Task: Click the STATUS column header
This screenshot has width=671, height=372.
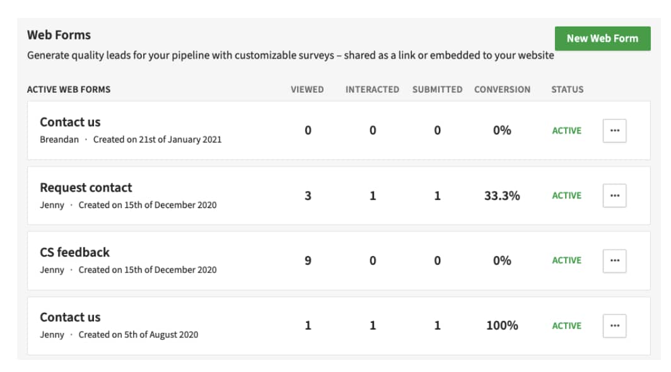Action: [x=567, y=90]
